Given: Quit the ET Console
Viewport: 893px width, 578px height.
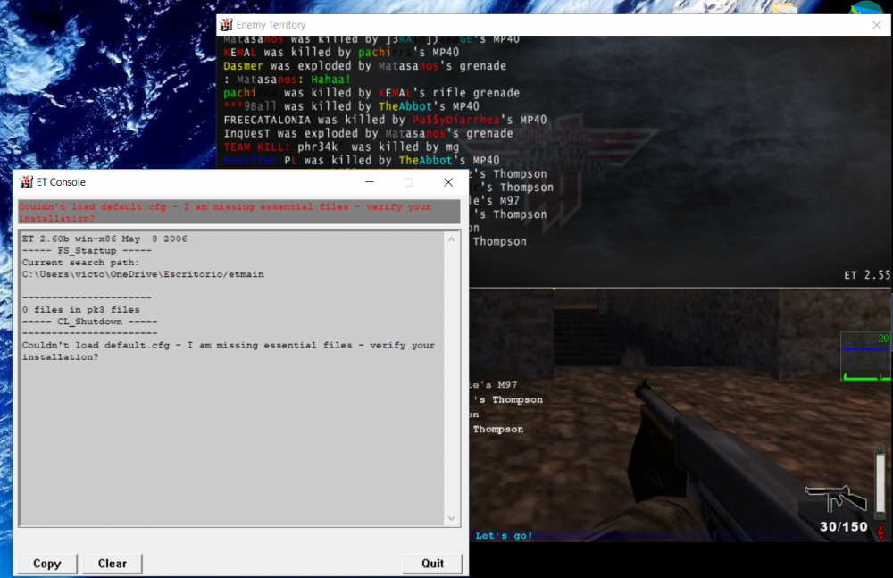Looking at the screenshot, I should 432,563.
